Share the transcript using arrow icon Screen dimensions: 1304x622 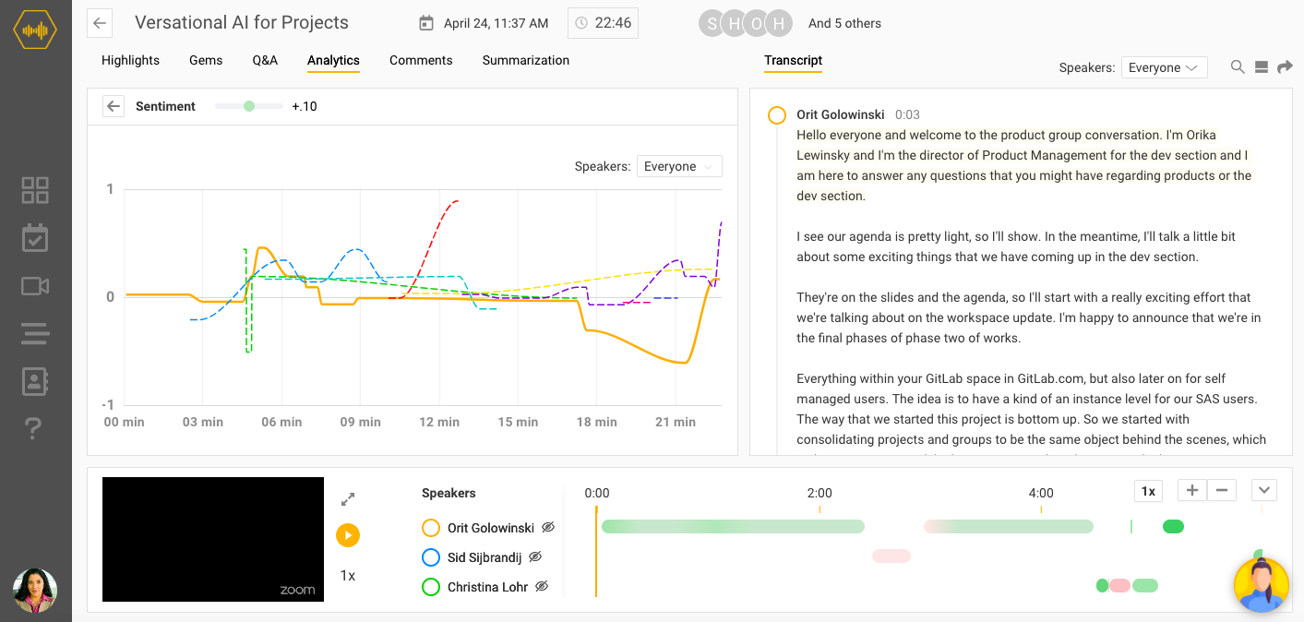[x=1285, y=67]
